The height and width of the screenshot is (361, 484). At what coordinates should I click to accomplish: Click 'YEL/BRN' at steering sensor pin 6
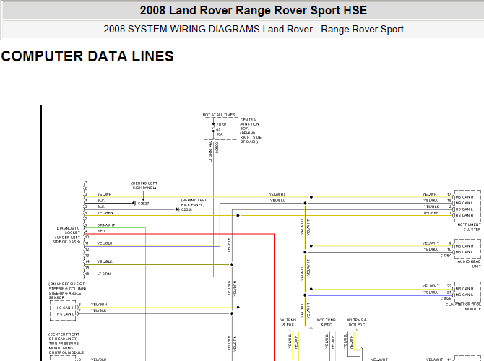pos(99,305)
